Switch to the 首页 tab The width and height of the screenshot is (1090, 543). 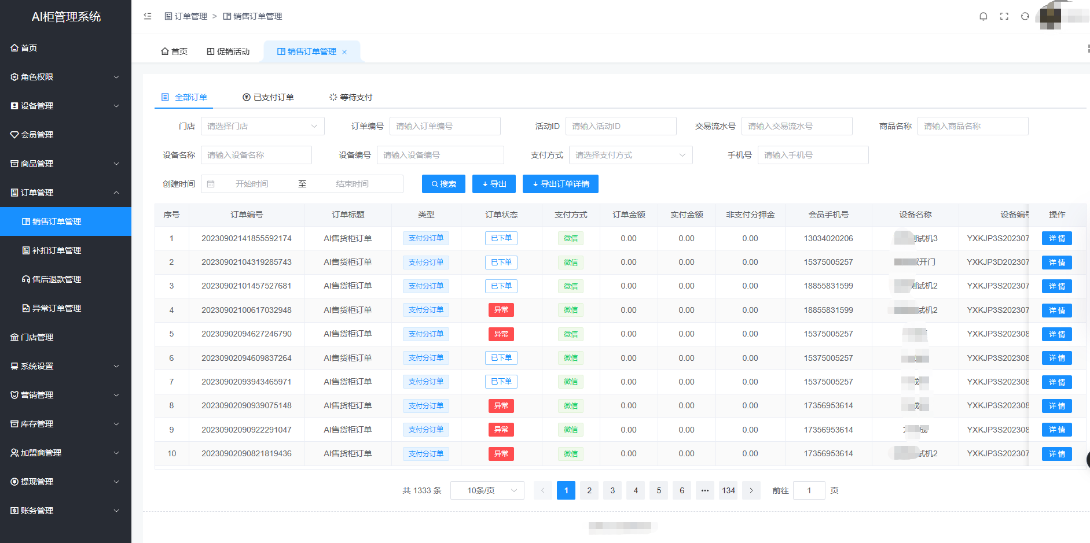coord(174,51)
